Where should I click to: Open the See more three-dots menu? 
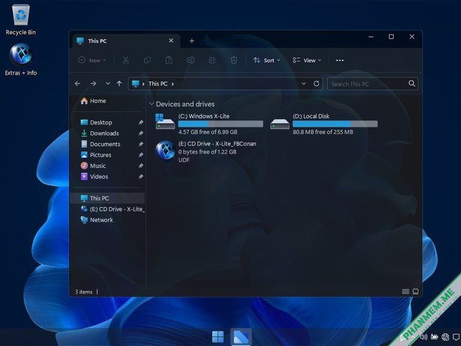point(340,60)
